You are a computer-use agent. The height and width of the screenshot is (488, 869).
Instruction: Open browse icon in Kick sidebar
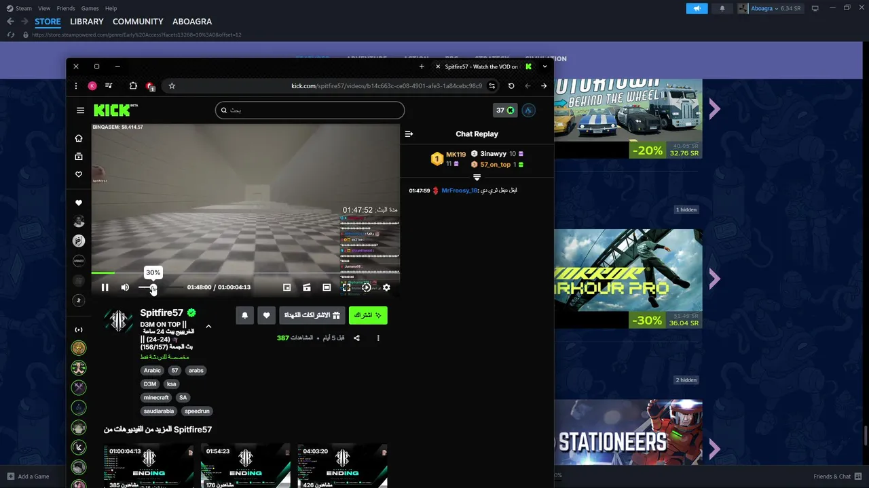pyautogui.click(x=79, y=157)
